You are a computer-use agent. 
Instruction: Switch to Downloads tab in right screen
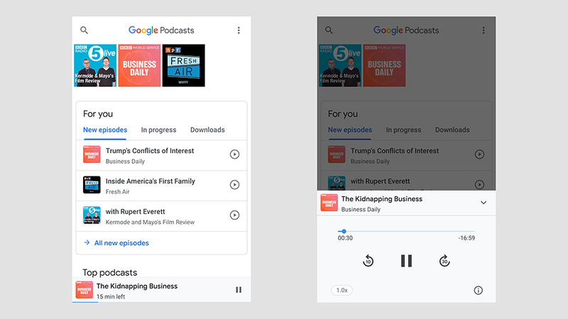point(452,130)
